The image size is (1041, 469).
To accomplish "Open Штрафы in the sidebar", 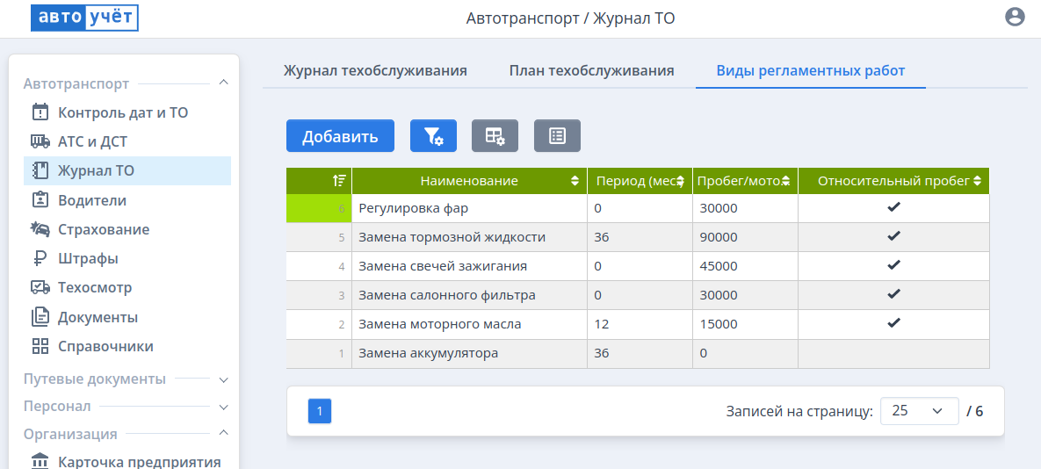I will [88, 258].
